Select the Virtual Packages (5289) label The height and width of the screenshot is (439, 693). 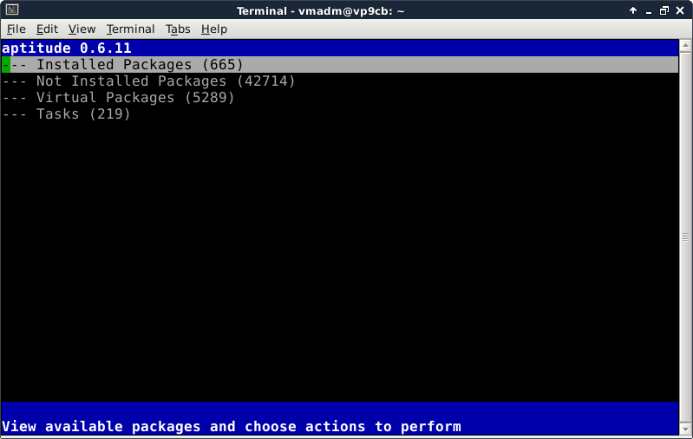tap(135, 98)
